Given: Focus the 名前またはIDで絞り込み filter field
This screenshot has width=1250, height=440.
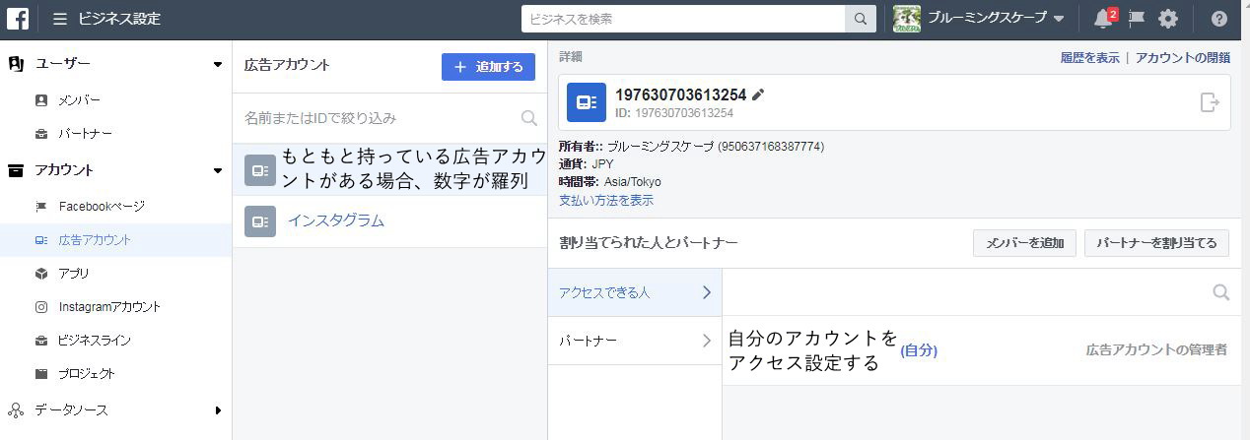Looking at the screenshot, I should pos(380,118).
